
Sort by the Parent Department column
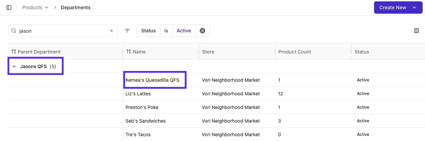(x=65, y=52)
